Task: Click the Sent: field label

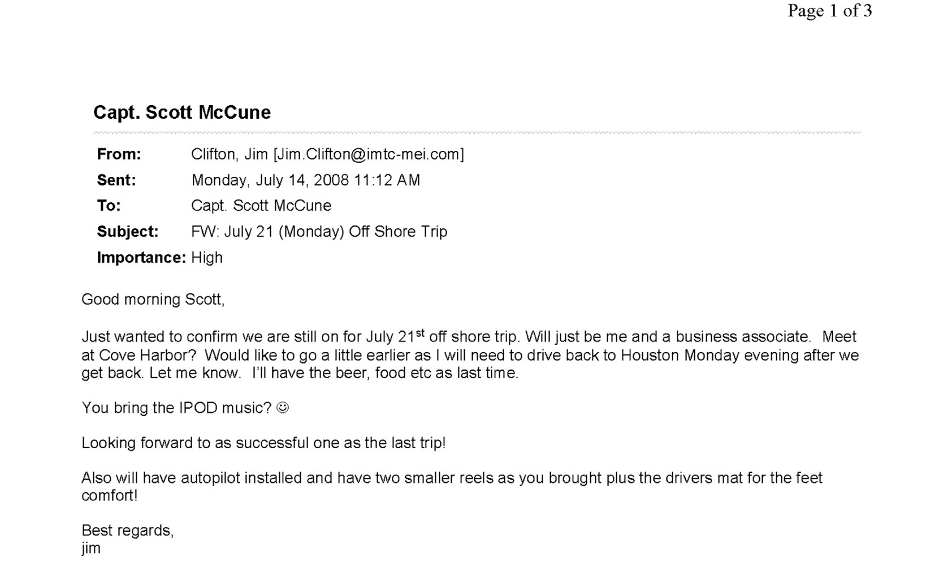Action: pyautogui.click(x=116, y=180)
